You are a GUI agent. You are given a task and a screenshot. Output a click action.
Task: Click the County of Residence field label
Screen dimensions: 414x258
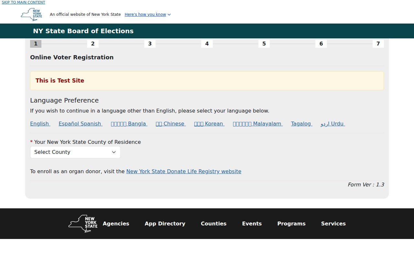click(x=85, y=142)
